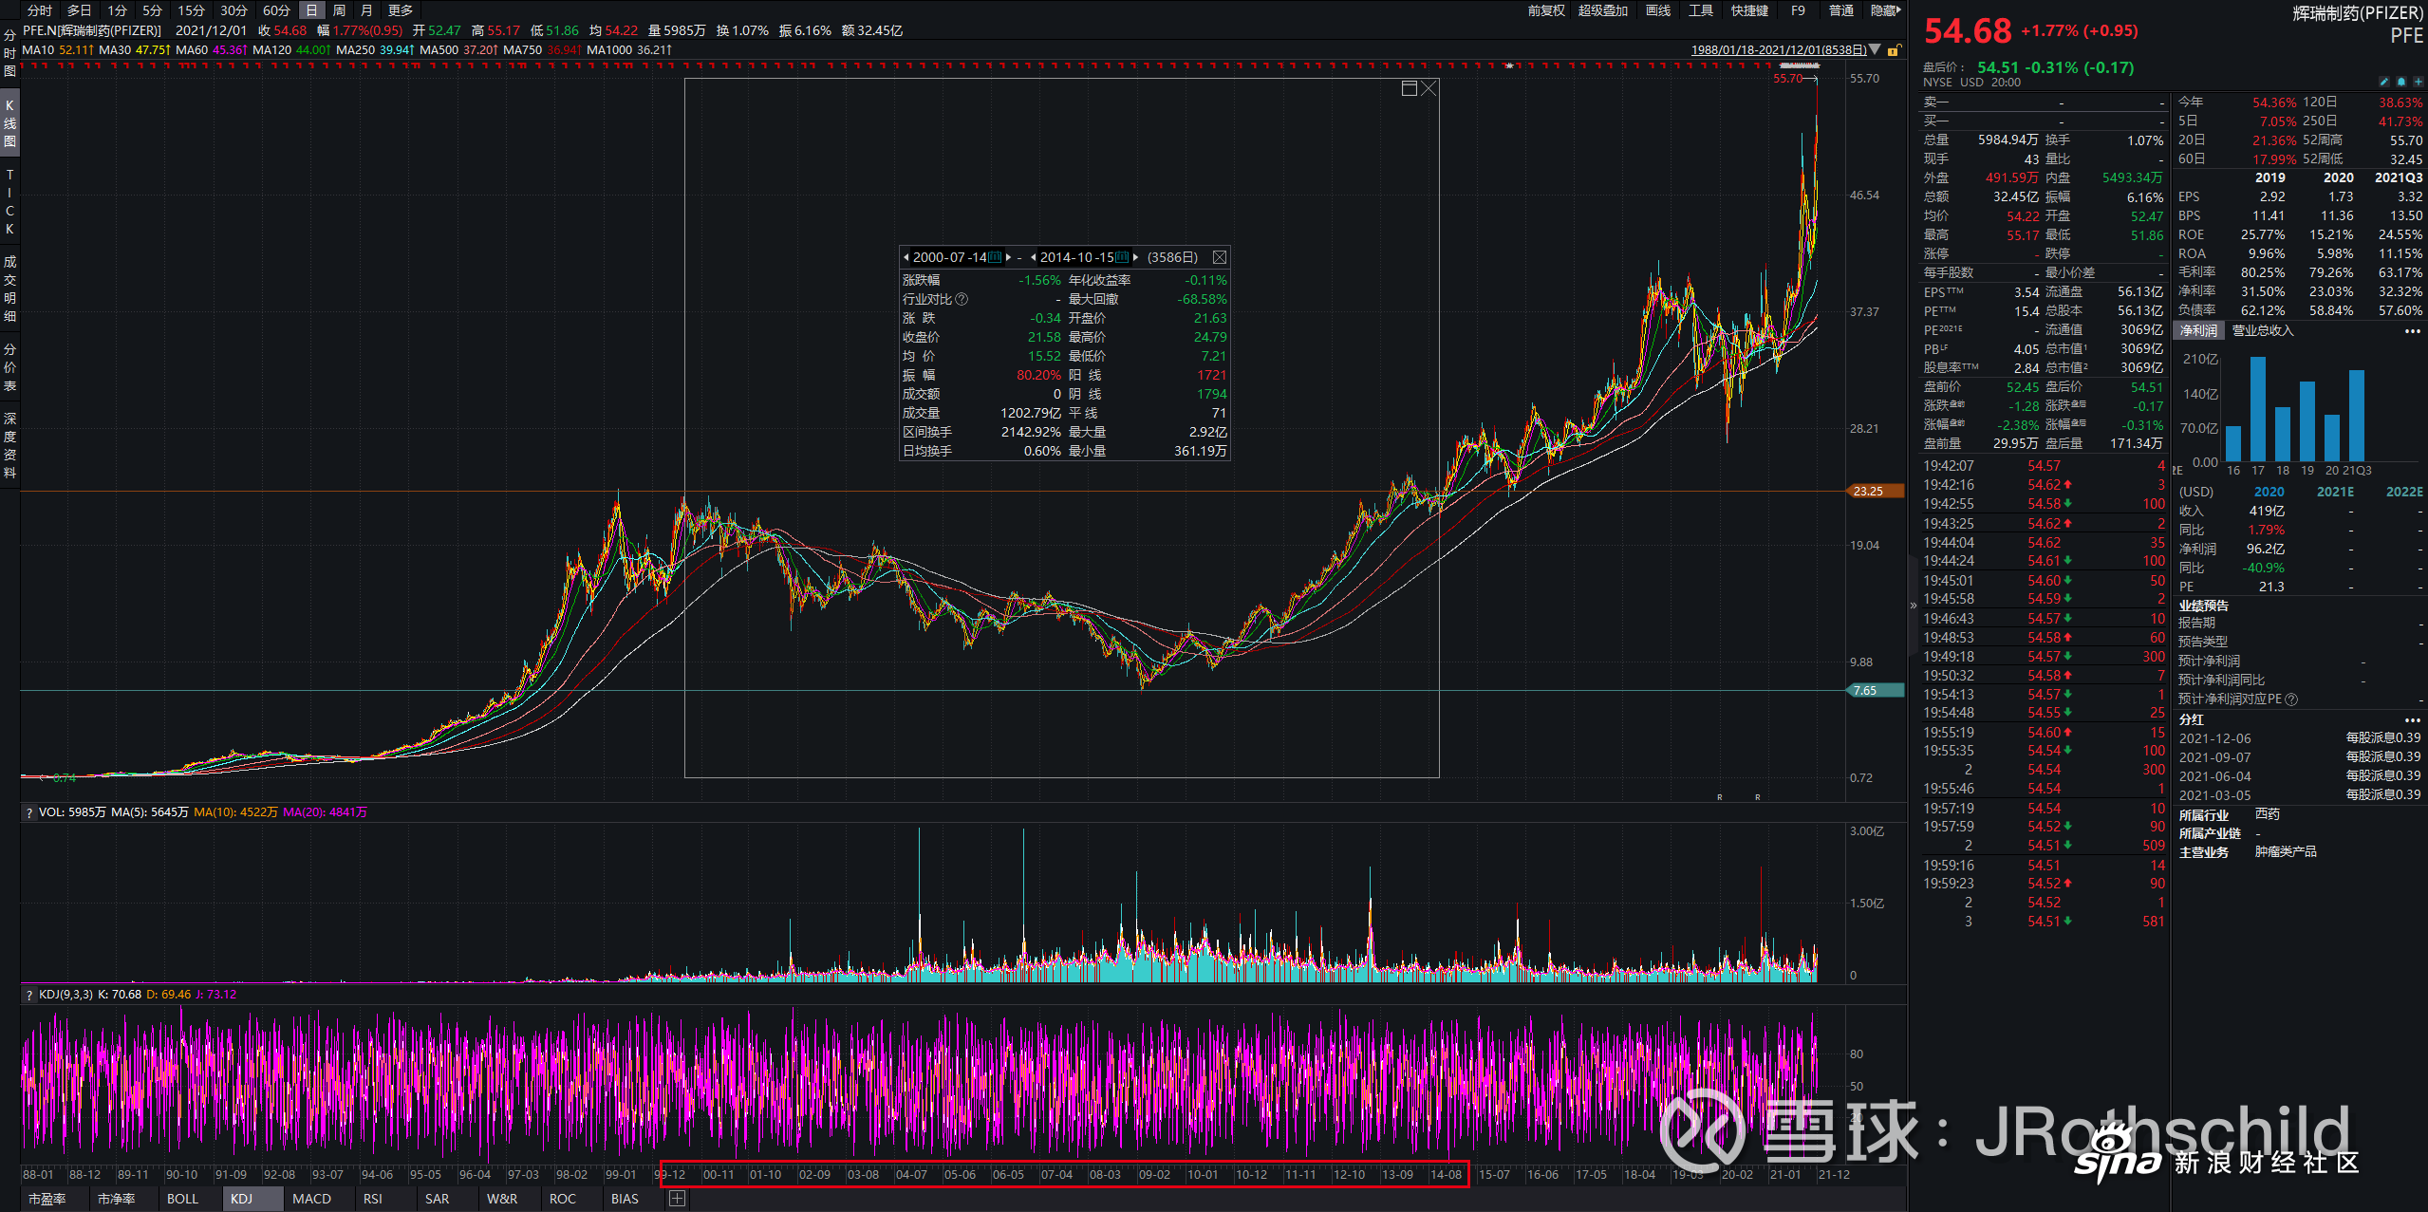Open TICK view in left sidebar
2428x1212 pixels.
tap(9, 201)
